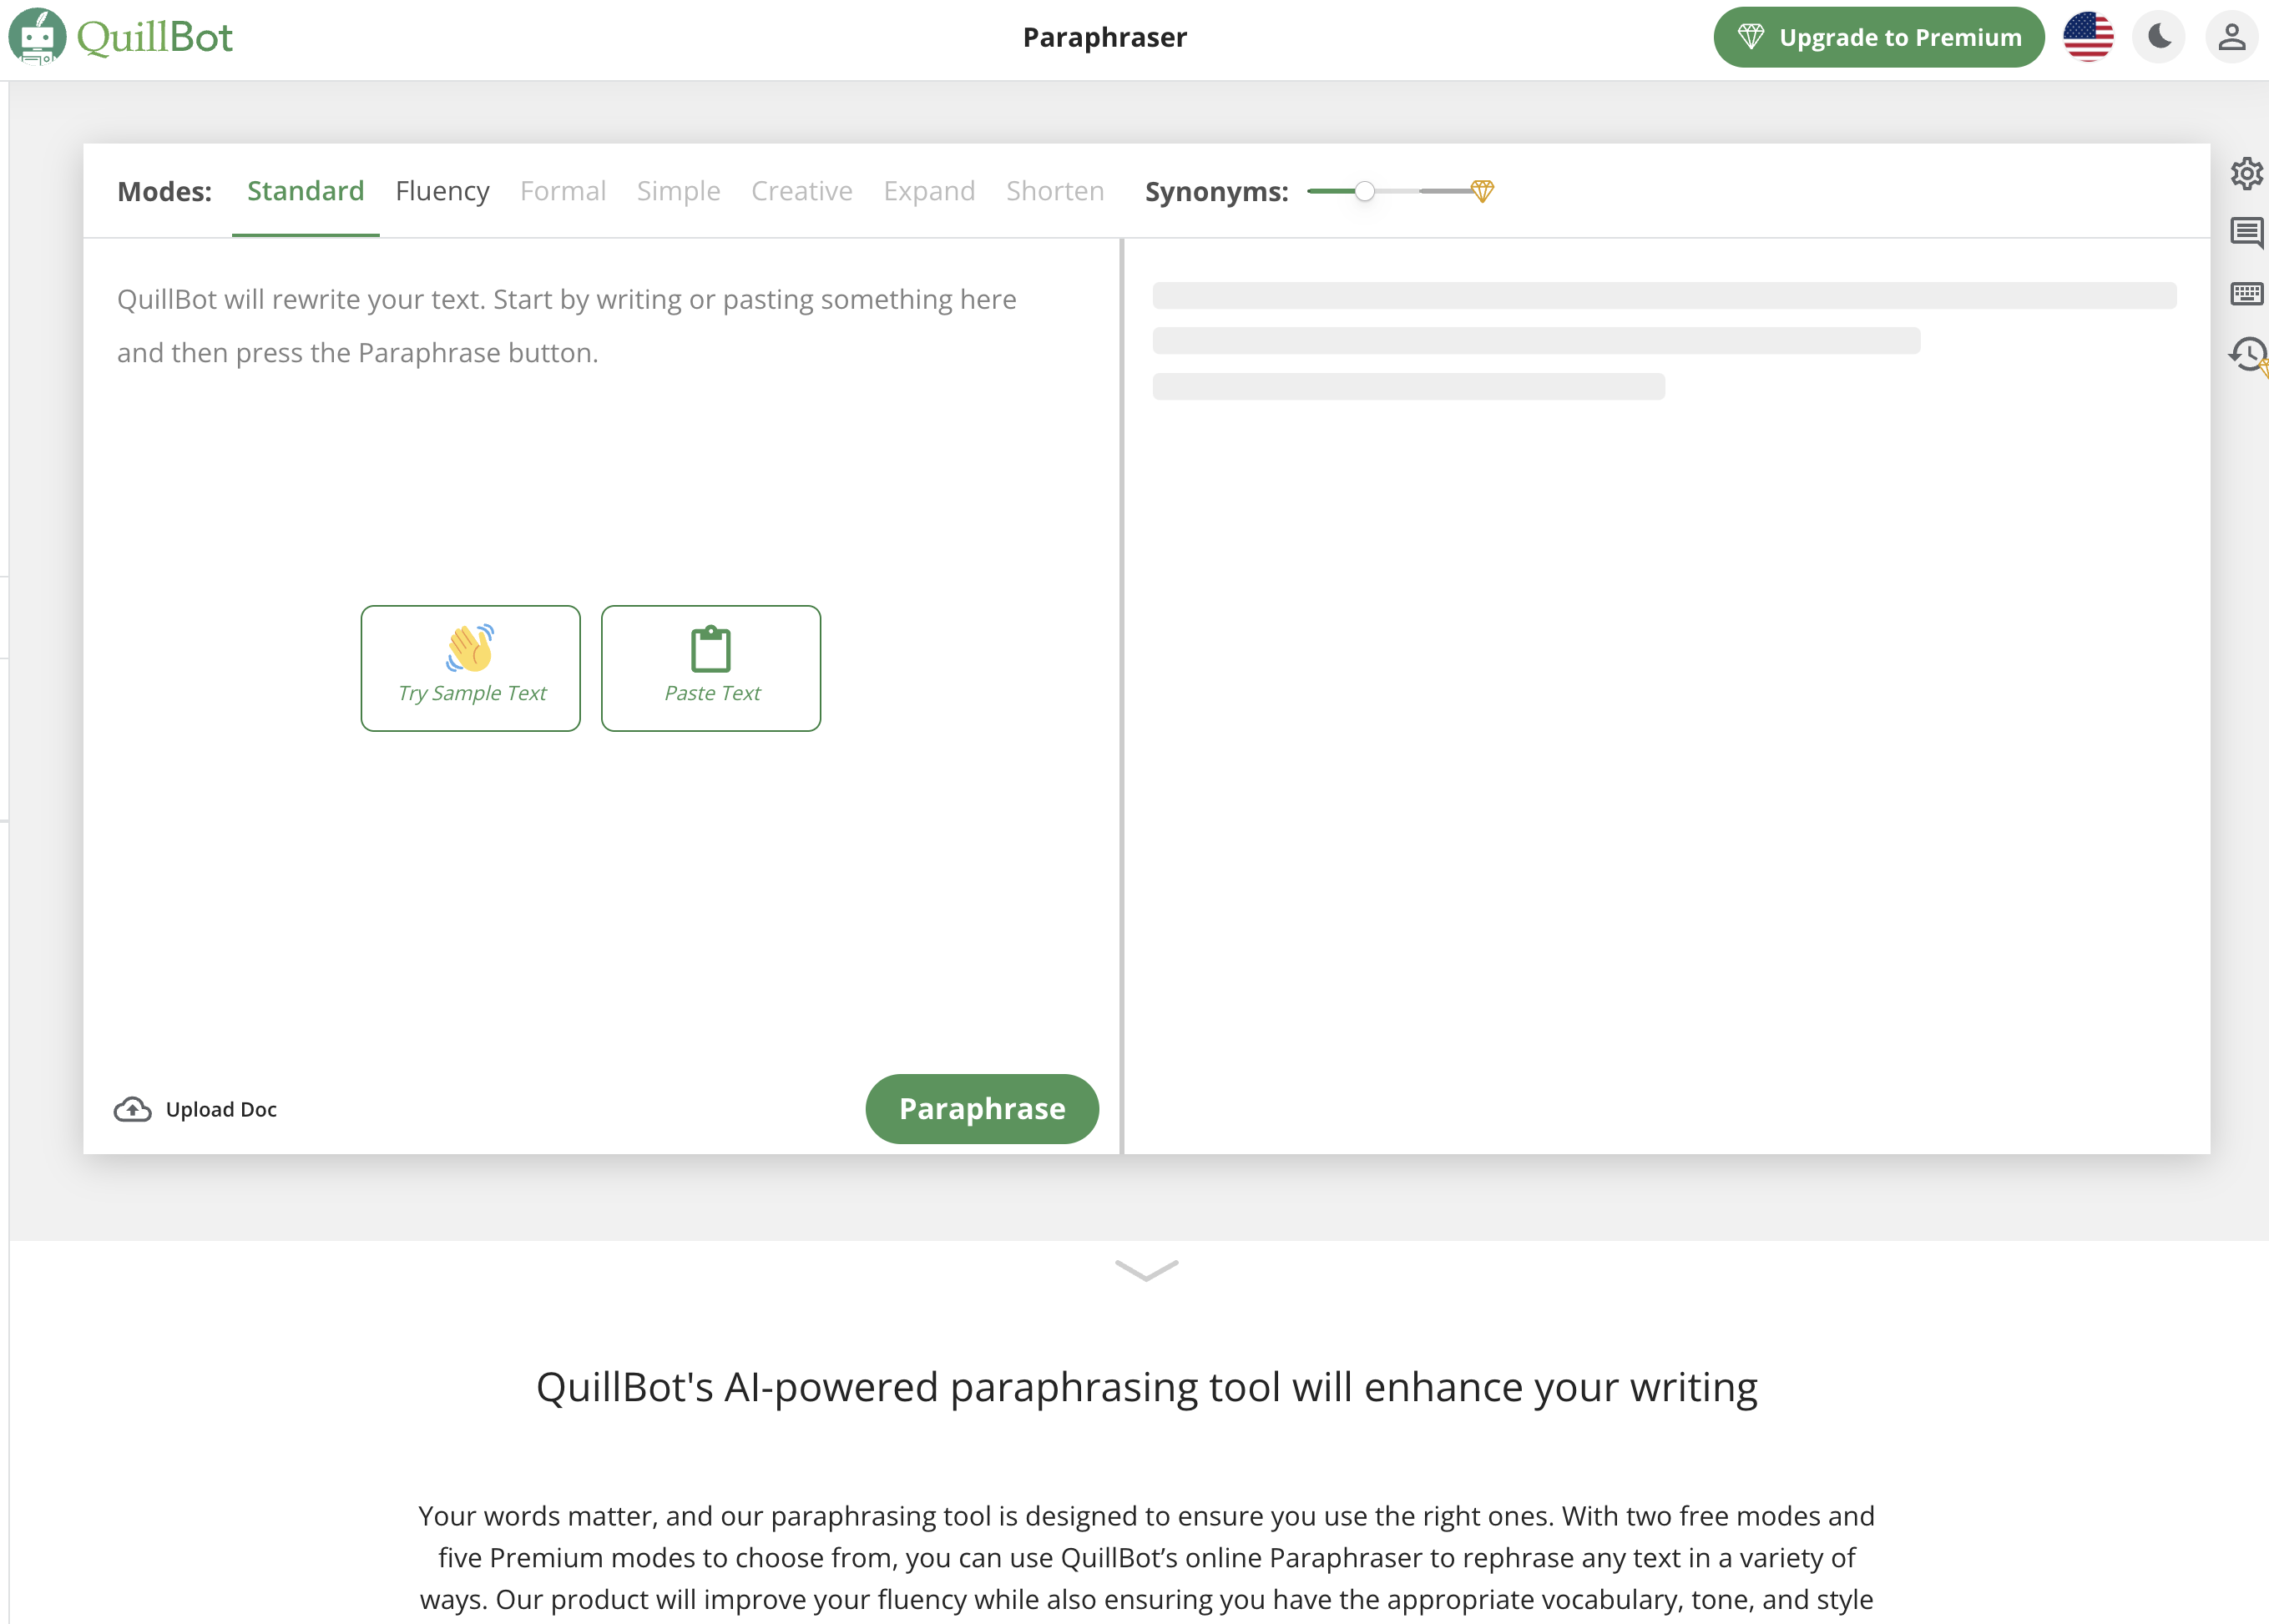Screen dimensions: 2269x1624
Task: Click the empty output panel placeholder
Action: [1665, 341]
